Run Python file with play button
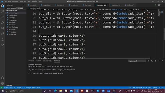Viewport: 165px width, 93px height. [x=155, y=5]
